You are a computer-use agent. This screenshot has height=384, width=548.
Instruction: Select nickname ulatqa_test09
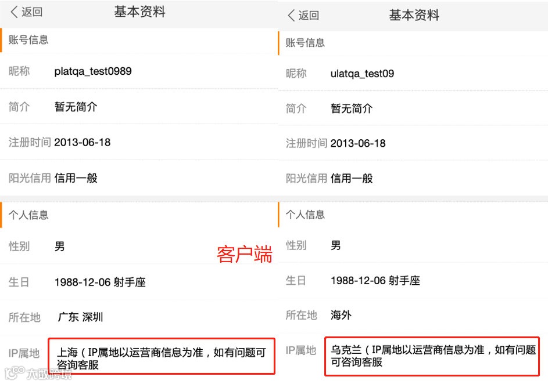coord(363,74)
